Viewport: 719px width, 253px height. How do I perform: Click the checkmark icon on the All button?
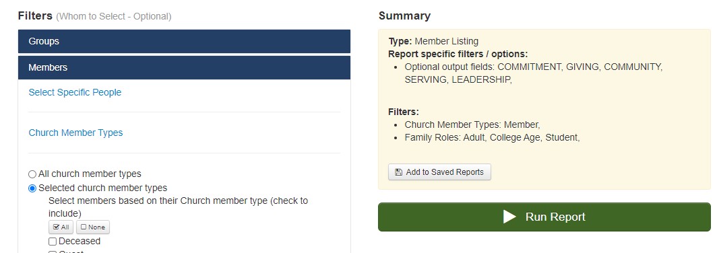[x=57, y=227]
